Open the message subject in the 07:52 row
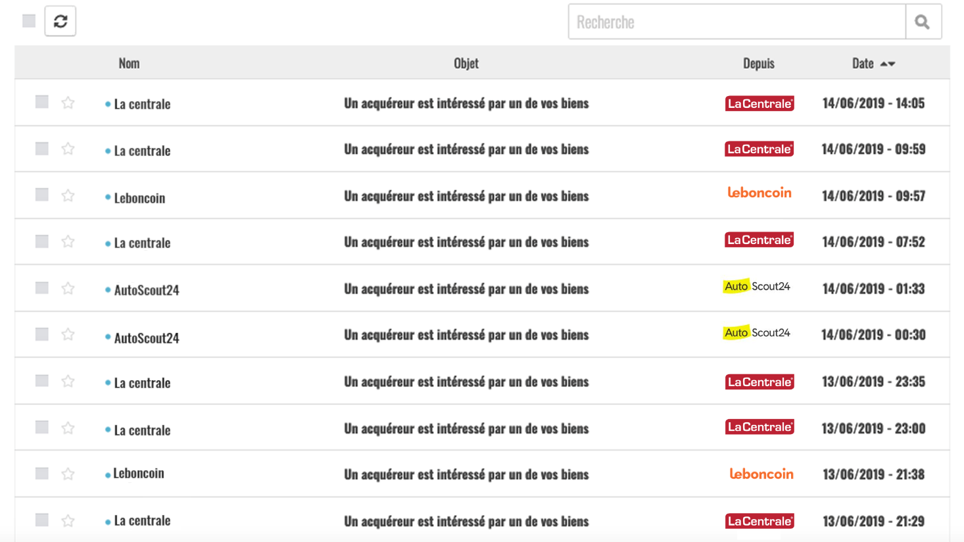The height and width of the screenshot is (542, 964). pos(466,242)
